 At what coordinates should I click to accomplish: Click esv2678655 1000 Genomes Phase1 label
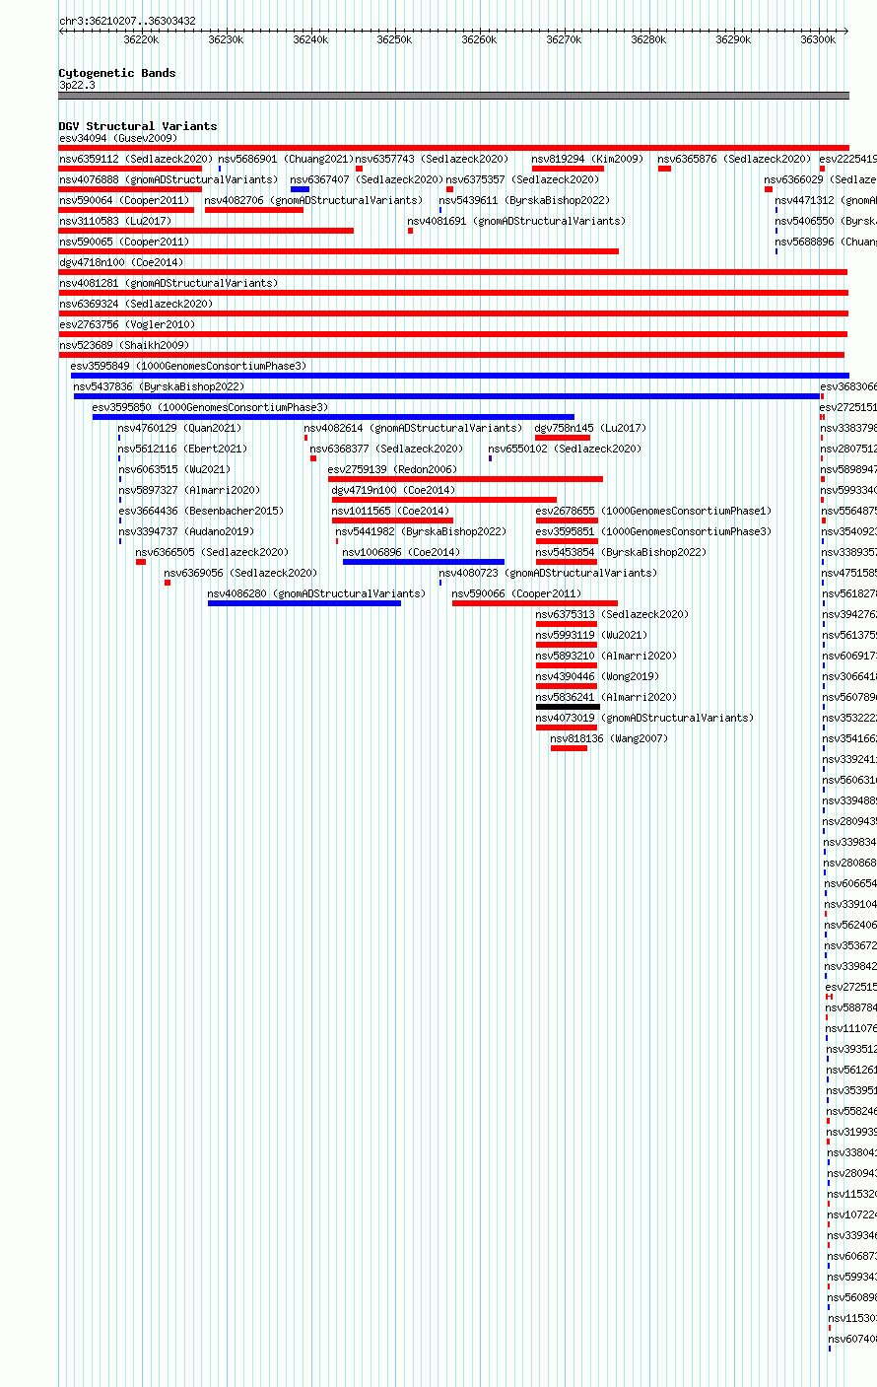(x=654, y=511)
